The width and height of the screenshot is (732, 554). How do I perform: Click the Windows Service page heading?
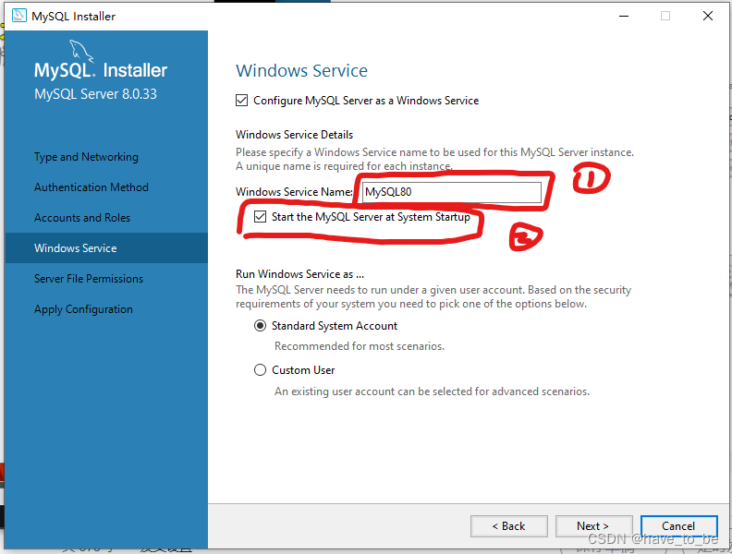(x=301, y=70)
